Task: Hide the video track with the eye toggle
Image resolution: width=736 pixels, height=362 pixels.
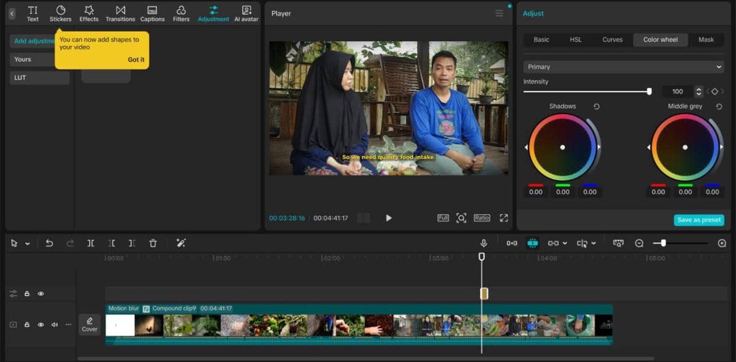Action: pyautogui.click(x=41, y=325)
